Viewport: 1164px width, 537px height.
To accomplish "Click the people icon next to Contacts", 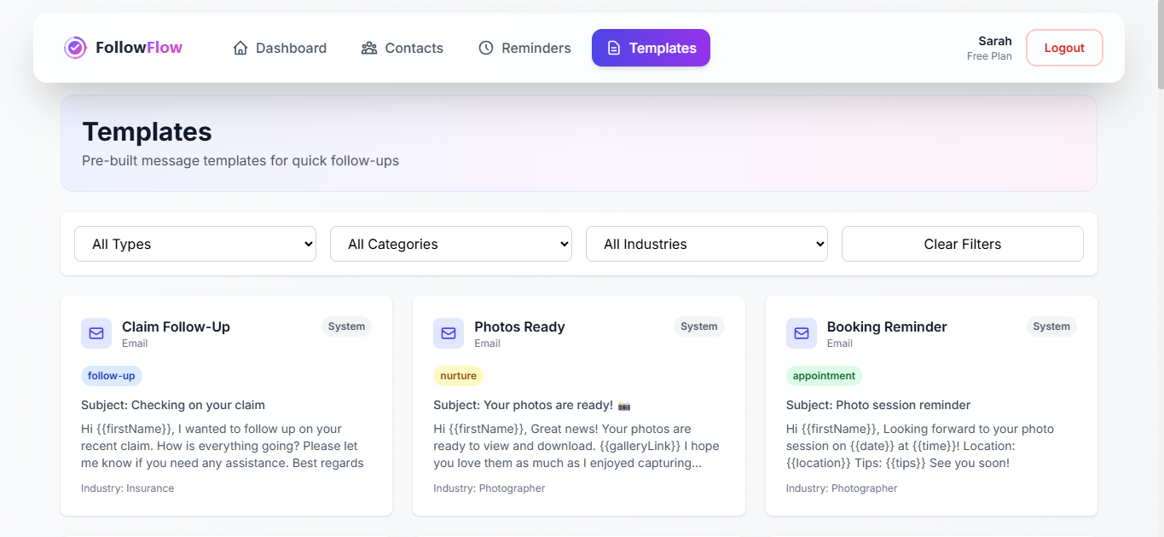I will pyautogui.click(x=368, y=48).
